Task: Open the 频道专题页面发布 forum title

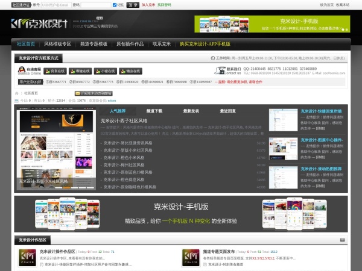Action: coord(219,251)
